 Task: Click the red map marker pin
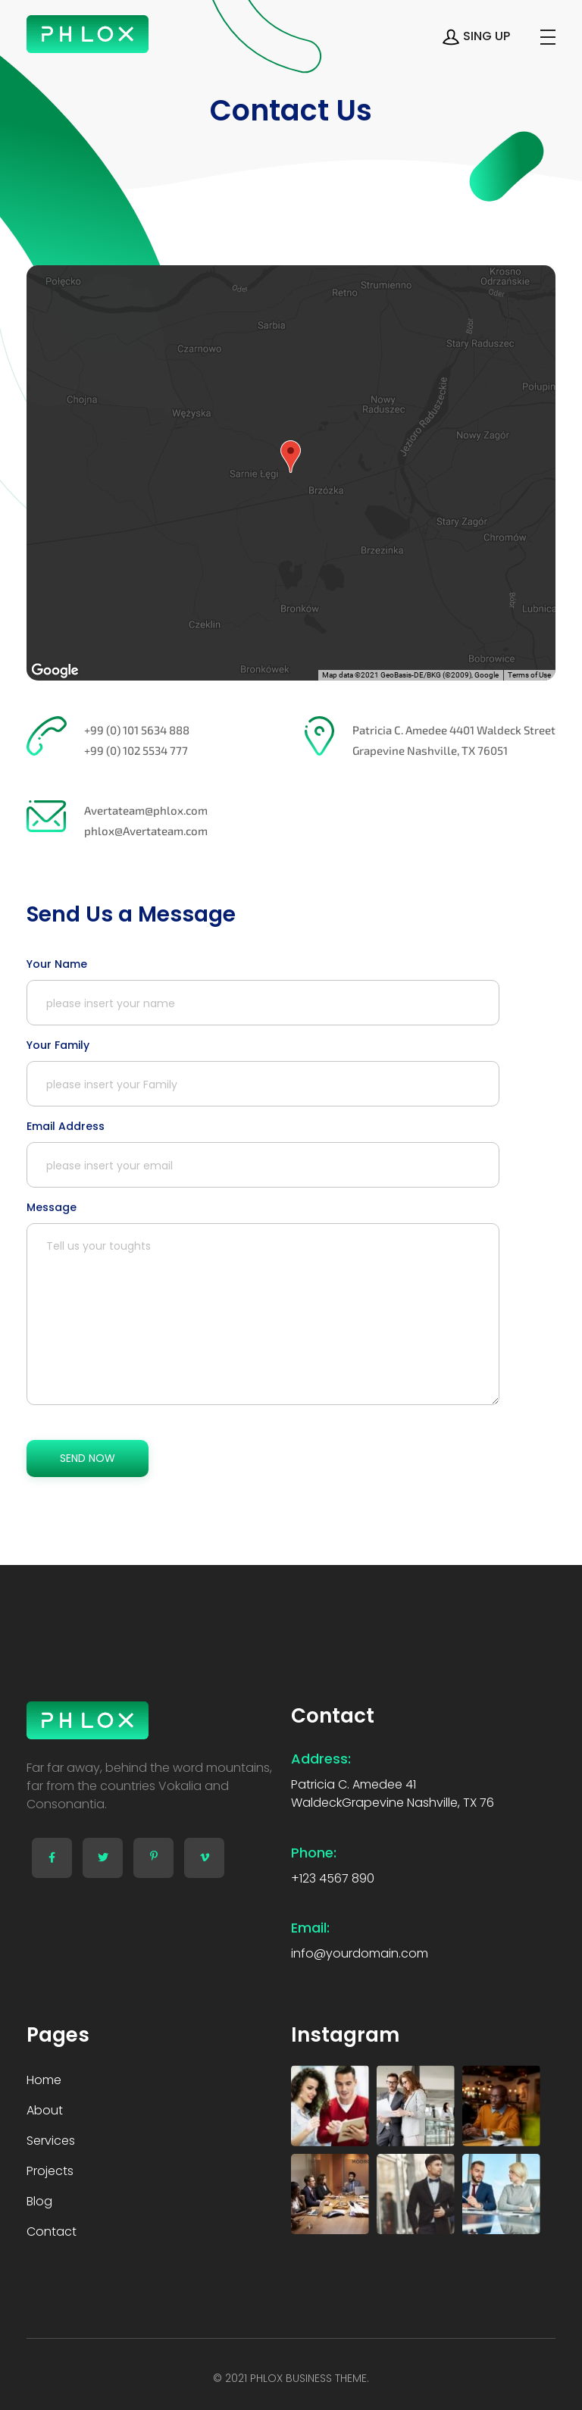(291, 454)
